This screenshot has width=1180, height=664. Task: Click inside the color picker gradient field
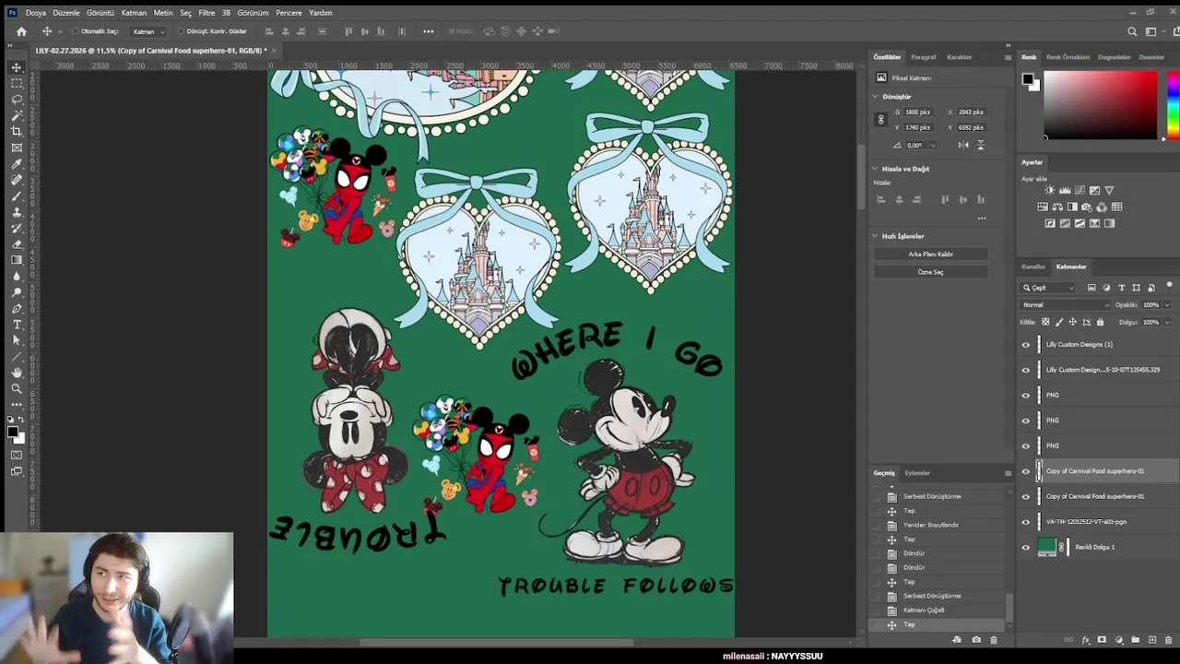pyautogui.click(x=1100, y=105)
